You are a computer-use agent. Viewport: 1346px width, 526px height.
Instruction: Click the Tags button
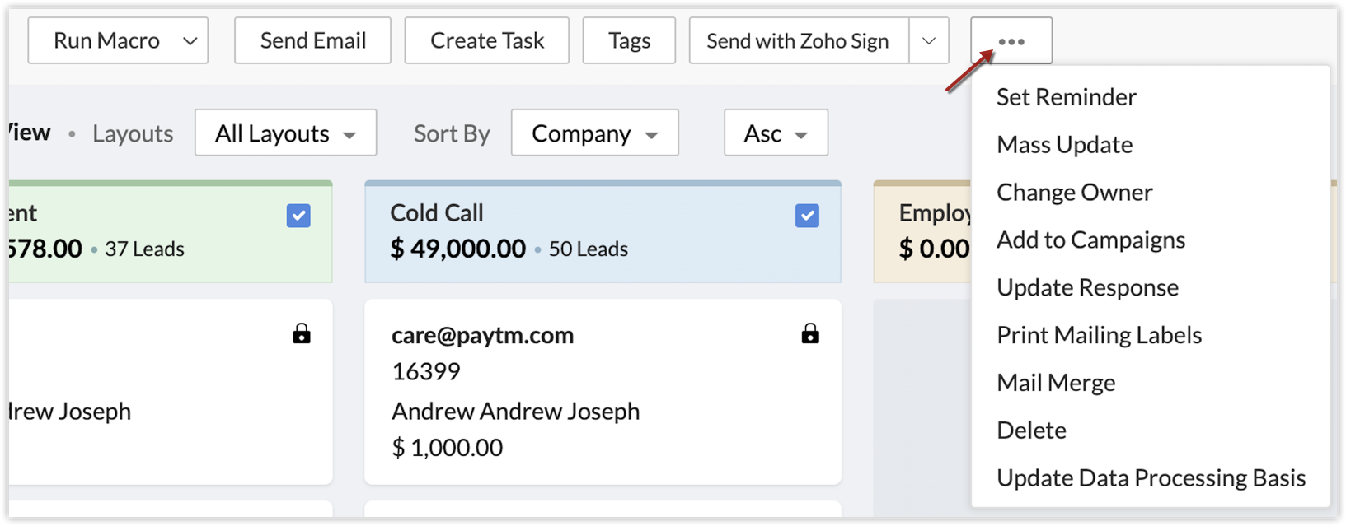pos(629,40)
